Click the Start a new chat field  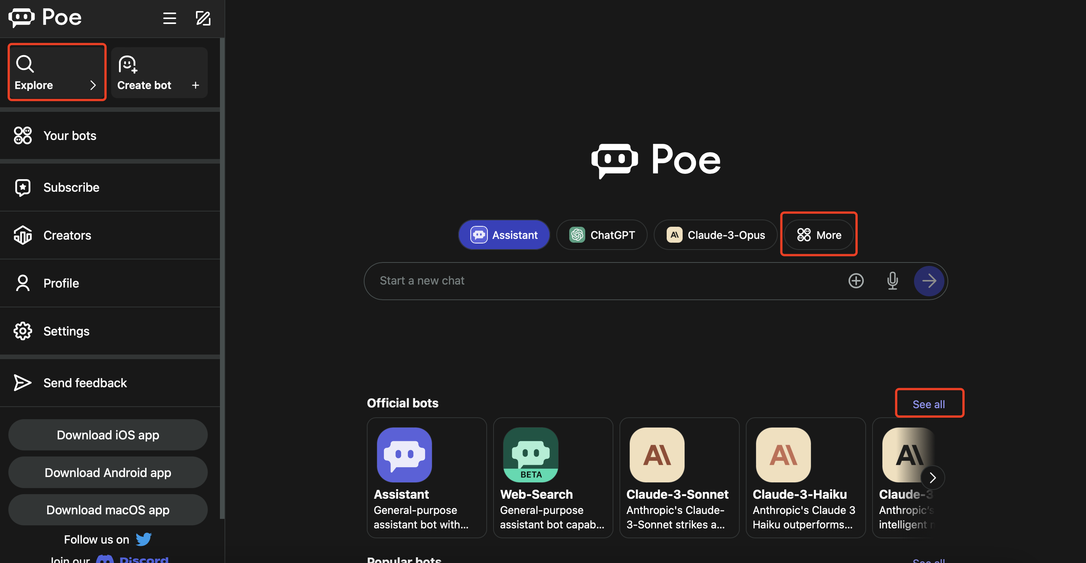tap(603, 281)
